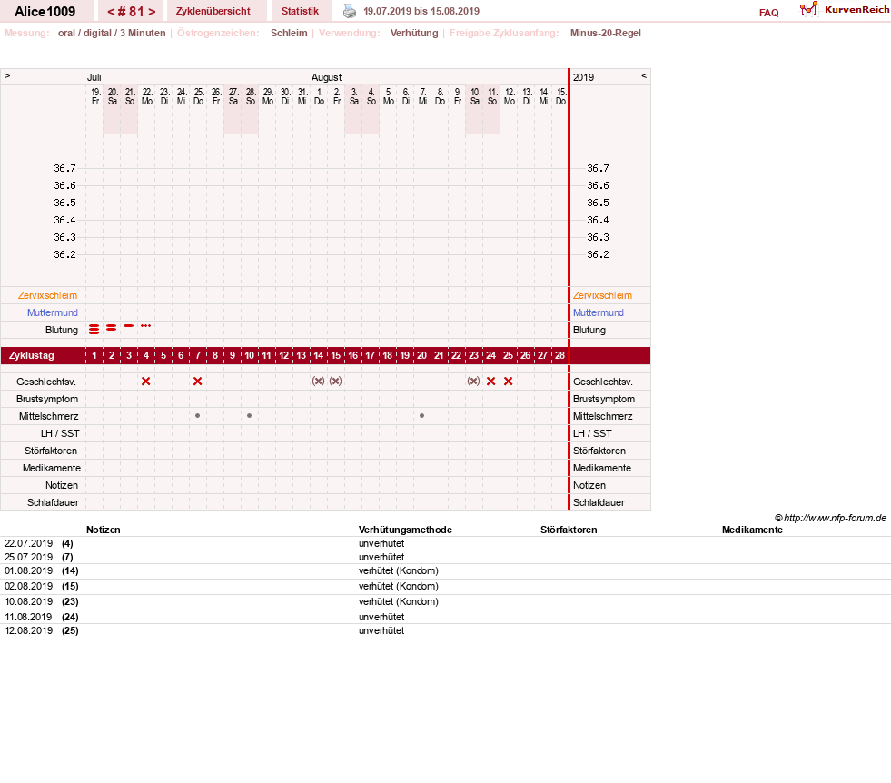
Task: Click the date header 1. Do
Action: [x=320, y=96]
